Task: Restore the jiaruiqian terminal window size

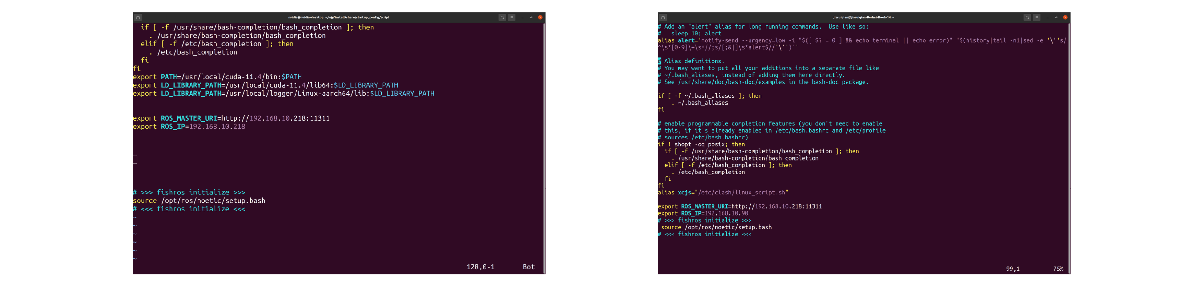Action: pyautogui.click(x=1056, y=17)
